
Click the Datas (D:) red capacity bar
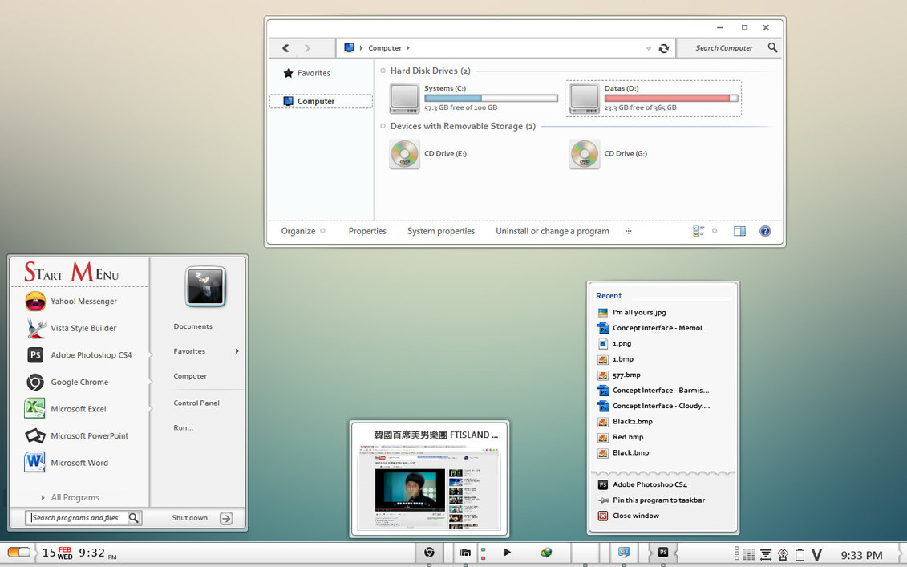coord(670,98)
